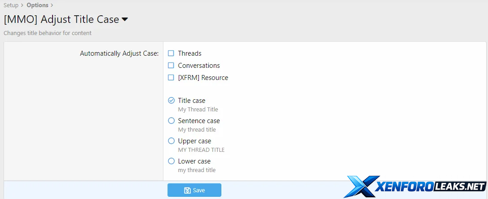Click the "My Thread Title" example text

(x=198, y=110)
